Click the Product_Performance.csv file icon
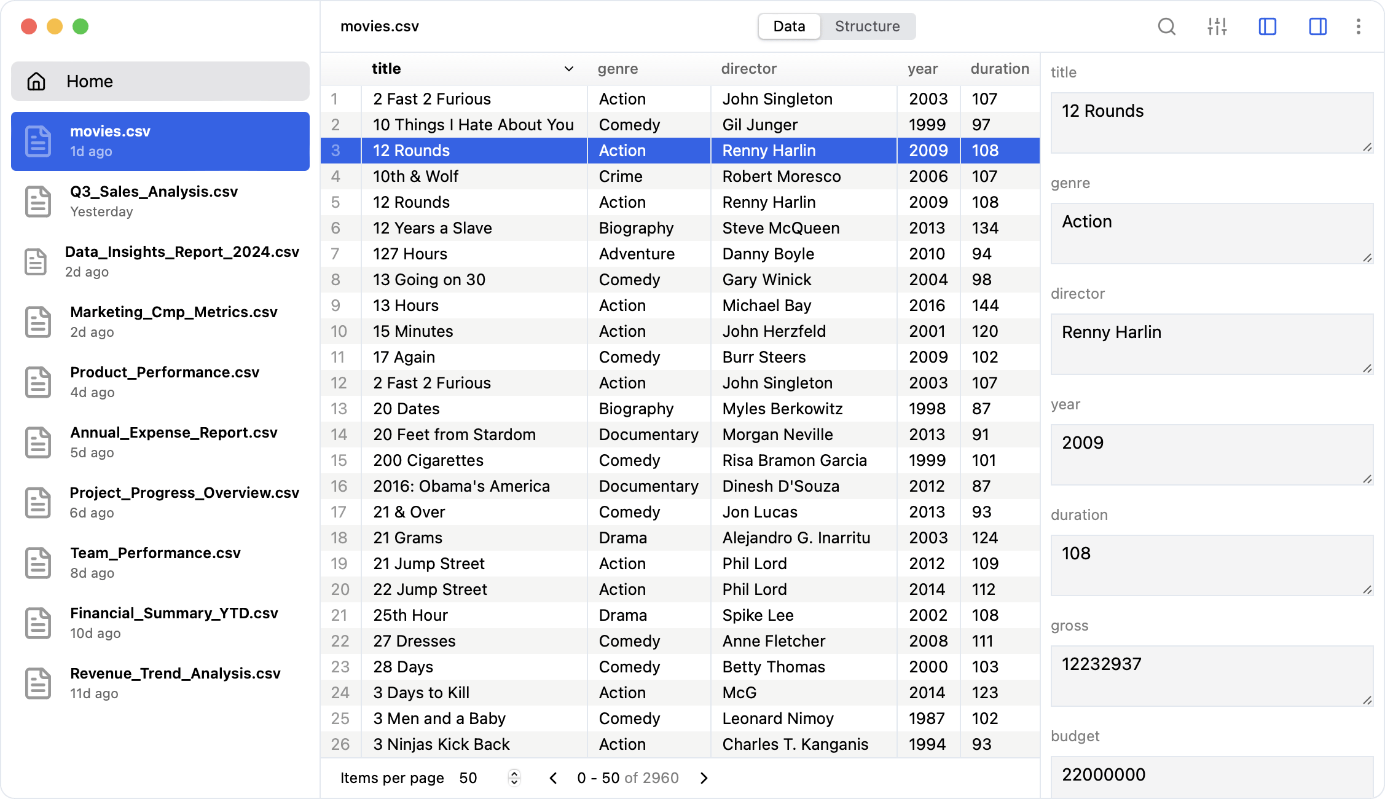The height and width of the screenshot is (799, 1385). click(38, 382)
